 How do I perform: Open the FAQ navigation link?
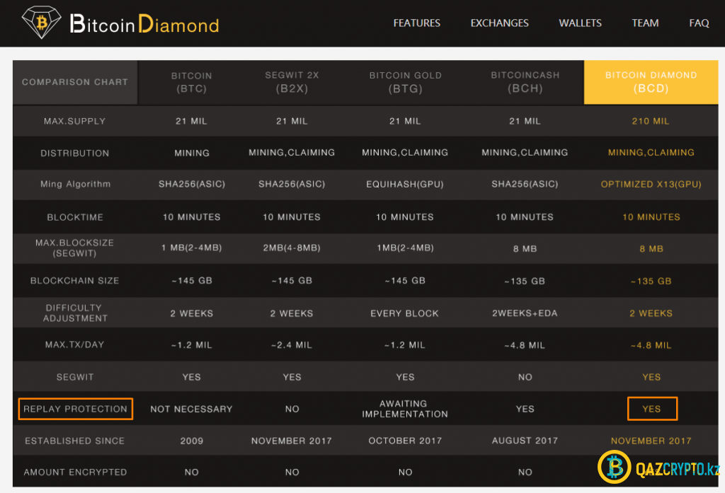tap(699, 23)
